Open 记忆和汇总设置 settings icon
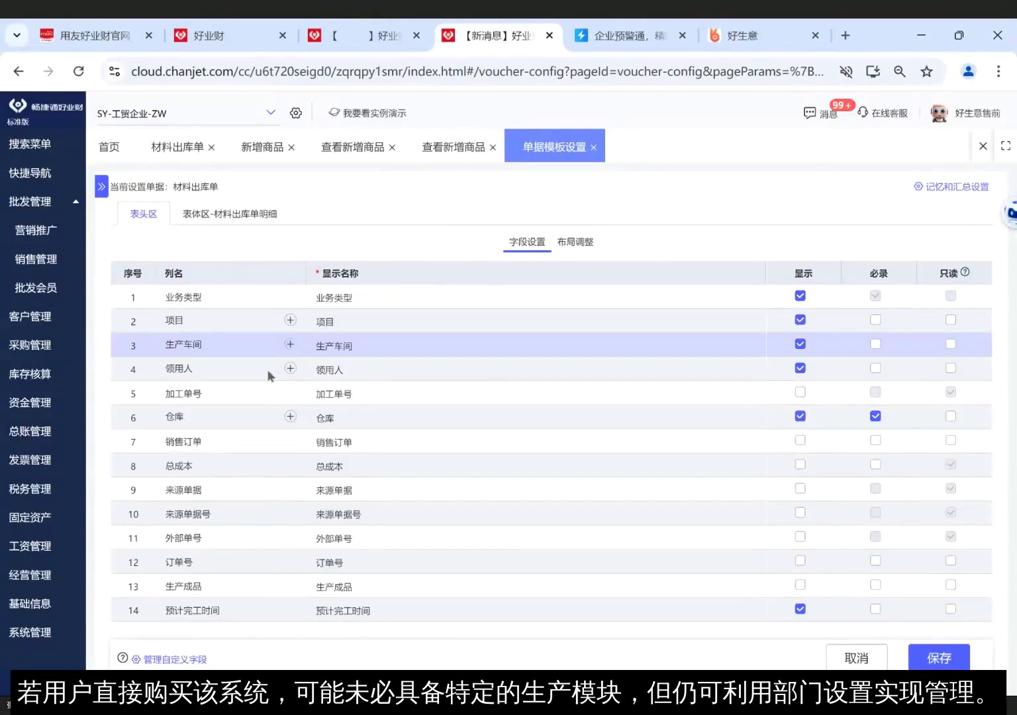Image resolution: width=1017 pixels, height=715 pixels. [917, 187]
